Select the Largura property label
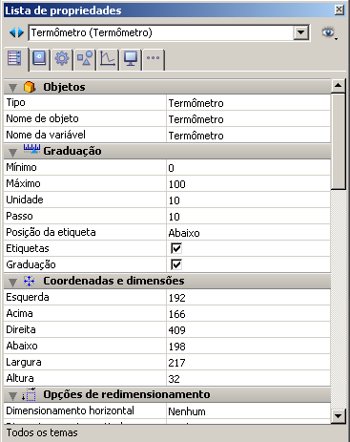The height and width of the screenshot is (442, 350). (x=24, y=362)
